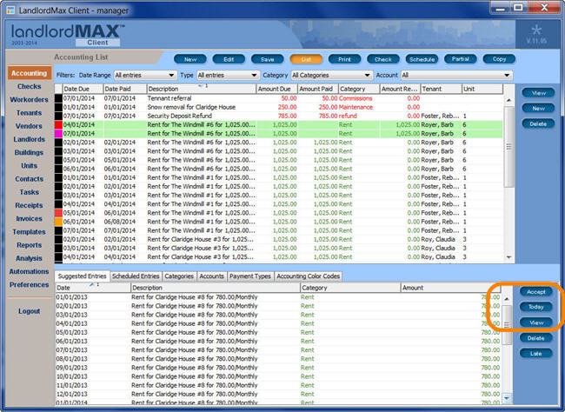Click accounting list scrollbar down arrow

coord(508,257)
